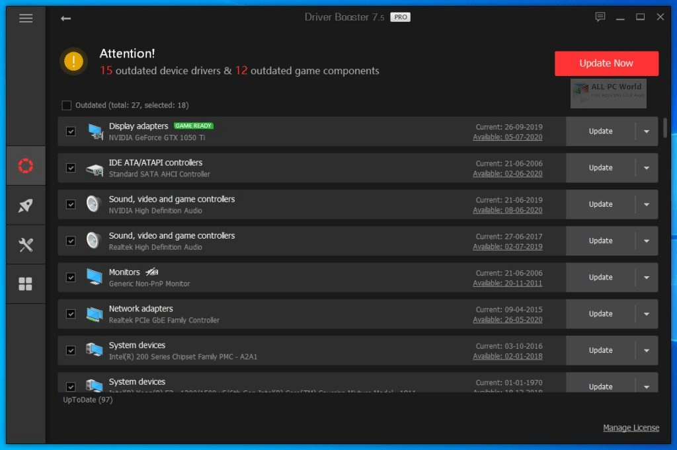This screenshot has width=677, height=450.
Task: Uncheck the NVIDIA GeForce GTX 1050 Ti driver
Action: click(71, 131)
